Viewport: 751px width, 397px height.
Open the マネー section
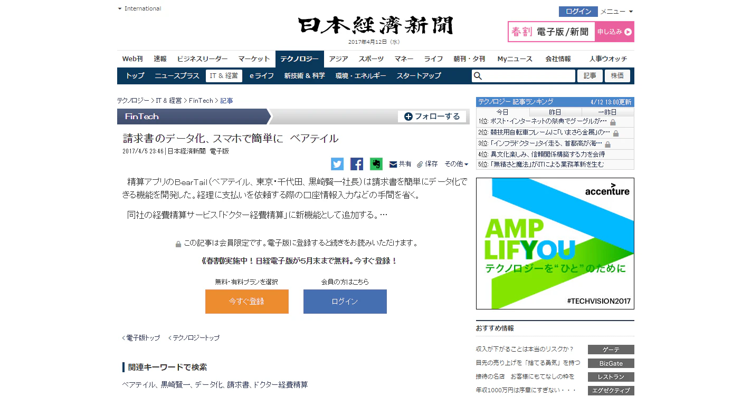coord(404,59)
